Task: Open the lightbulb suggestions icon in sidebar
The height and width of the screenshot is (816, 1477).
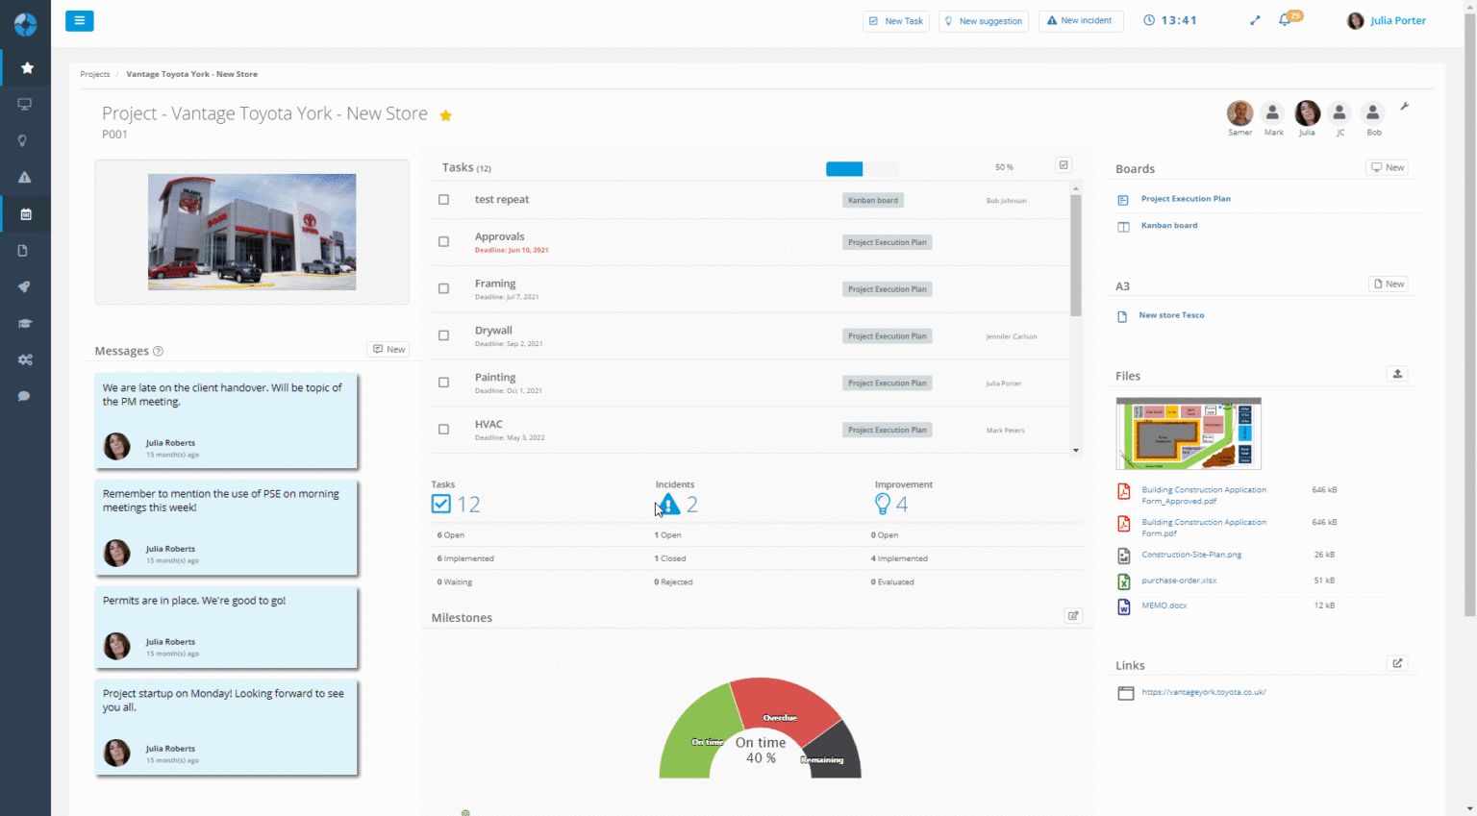Action: tap(25, 140)
